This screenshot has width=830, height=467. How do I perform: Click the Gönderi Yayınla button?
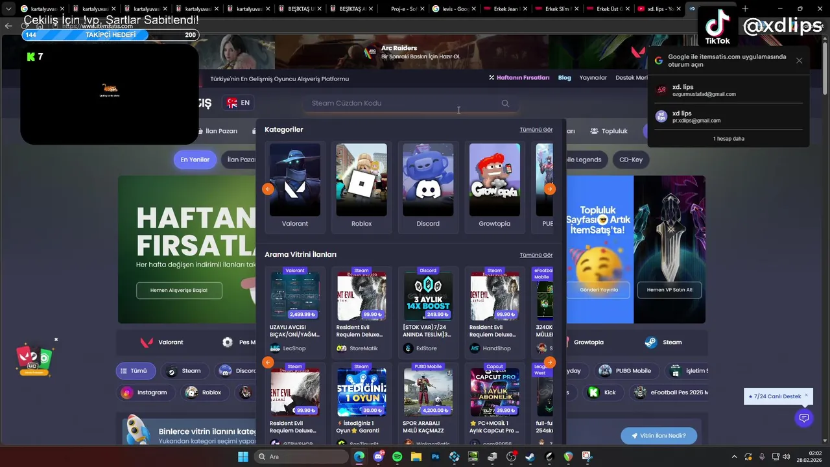(x=599, y=290)
